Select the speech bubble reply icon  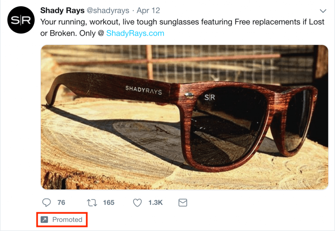coord(46,202)
